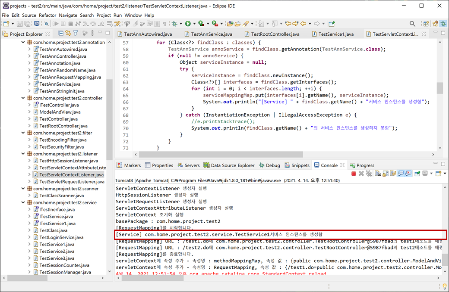Click the Last Edit Location arrow icon
Screen dimensions: 449x292
(x=288, y=24)
